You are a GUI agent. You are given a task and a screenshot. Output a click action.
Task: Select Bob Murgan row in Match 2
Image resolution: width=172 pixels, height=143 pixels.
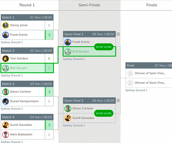pos(23,68)
